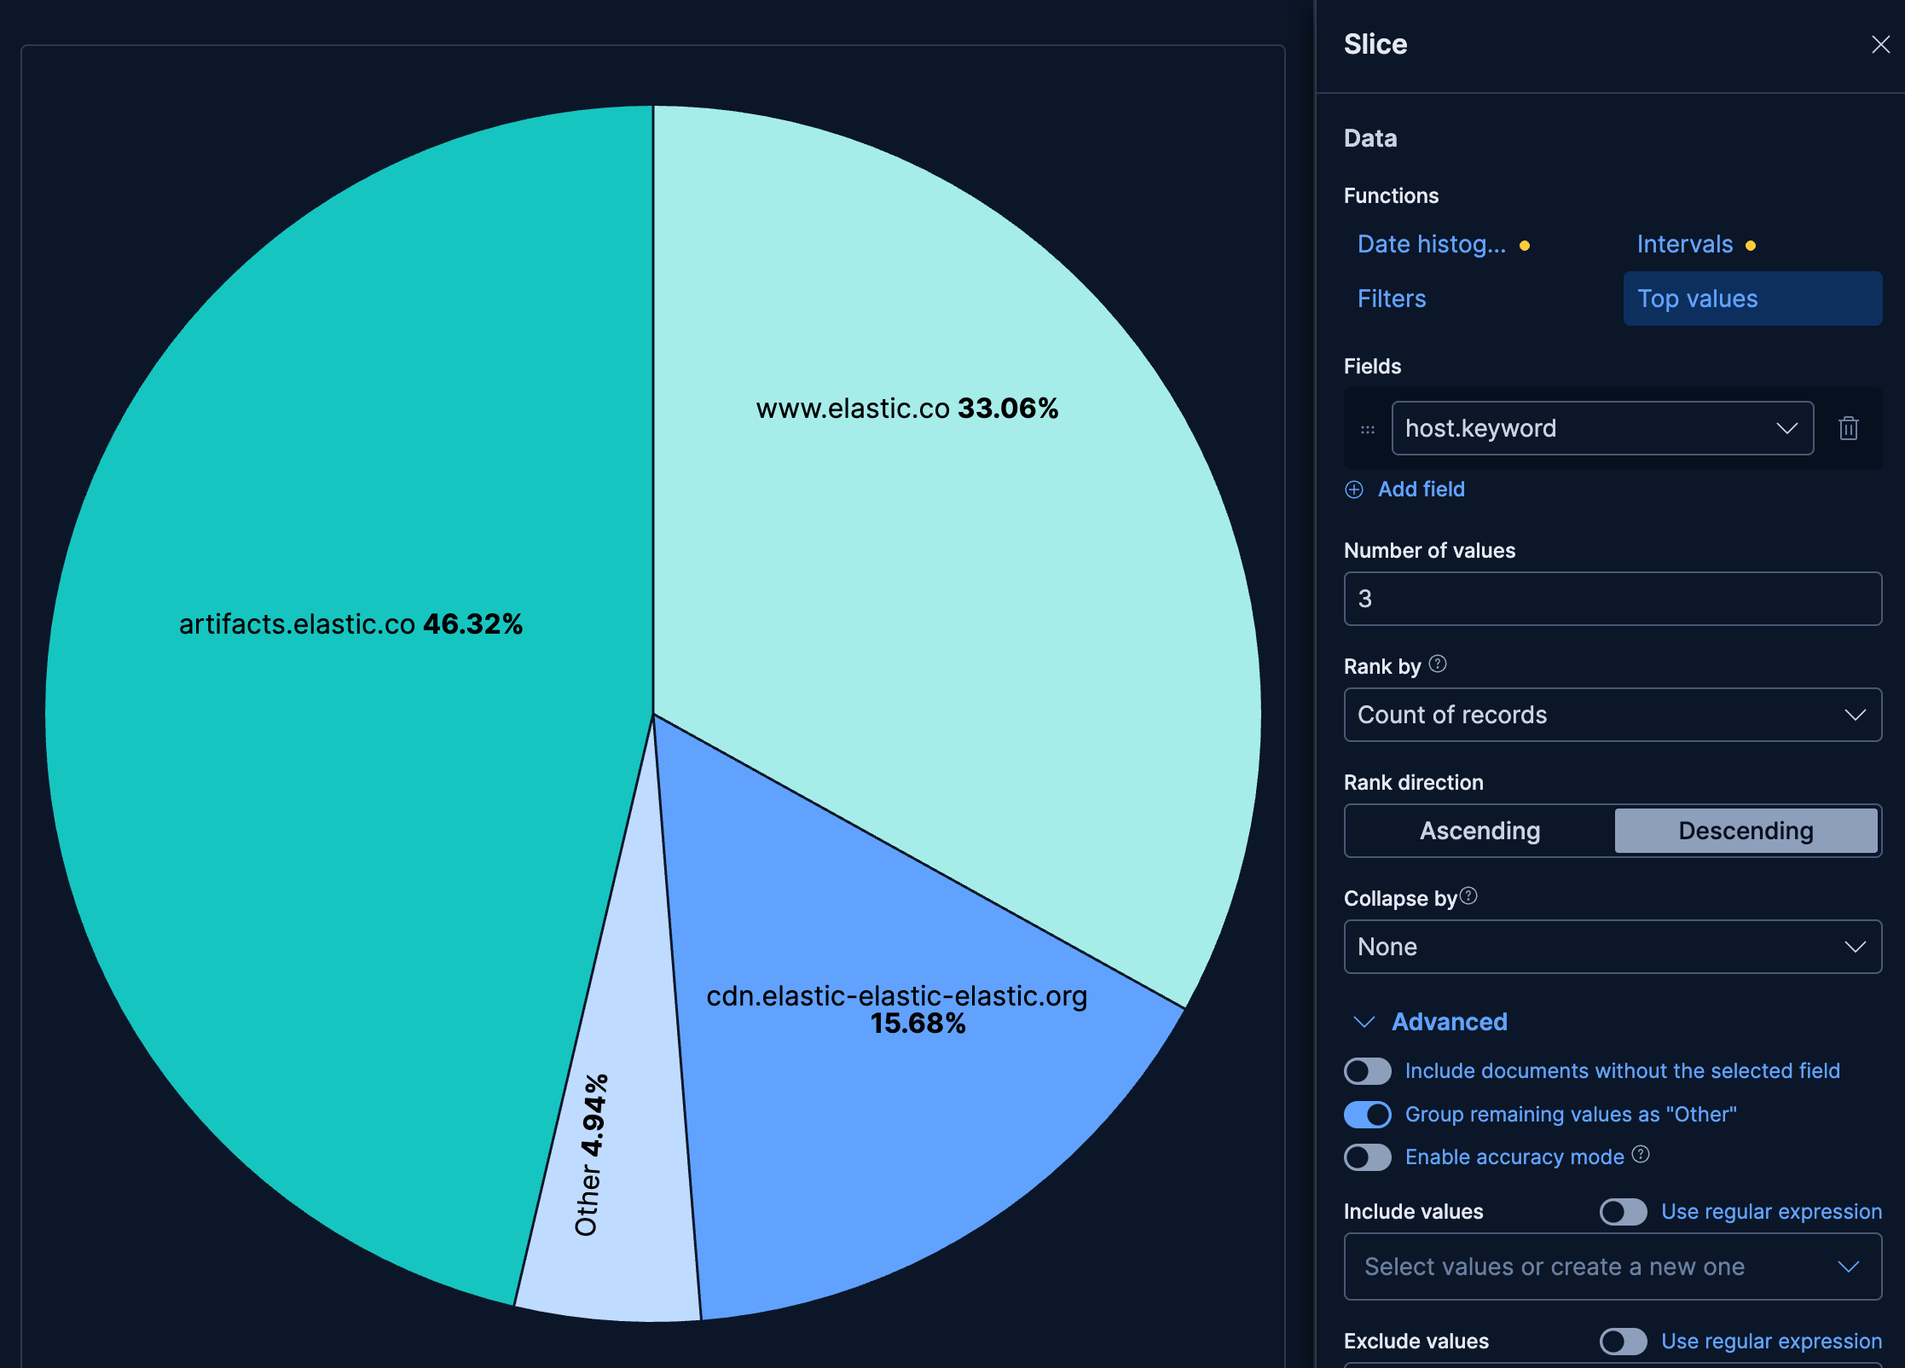1905x1368 pixels.
Task: Enable Include documents without the selected field
Action: pos(1367,1071)
